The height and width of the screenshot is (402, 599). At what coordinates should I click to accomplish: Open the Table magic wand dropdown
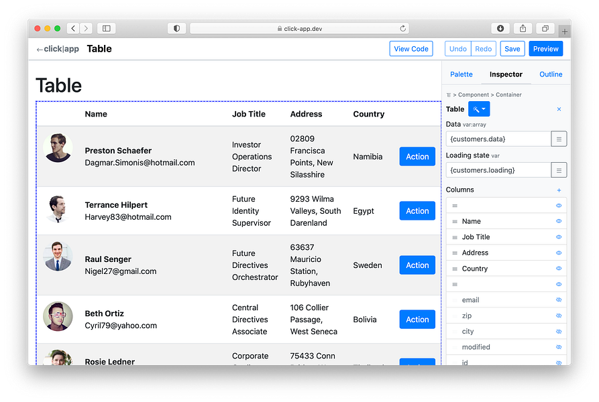tap(479, 109)
